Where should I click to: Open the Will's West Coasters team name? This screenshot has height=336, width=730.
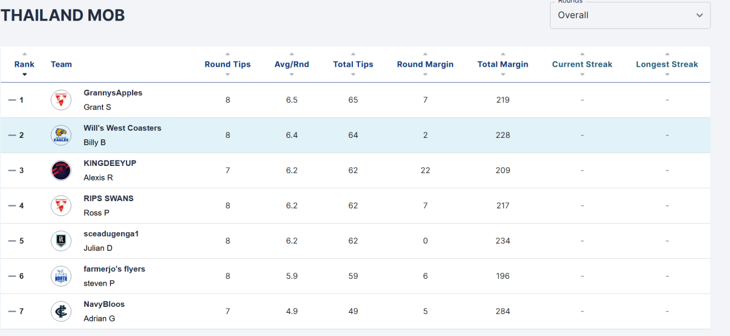122,128
